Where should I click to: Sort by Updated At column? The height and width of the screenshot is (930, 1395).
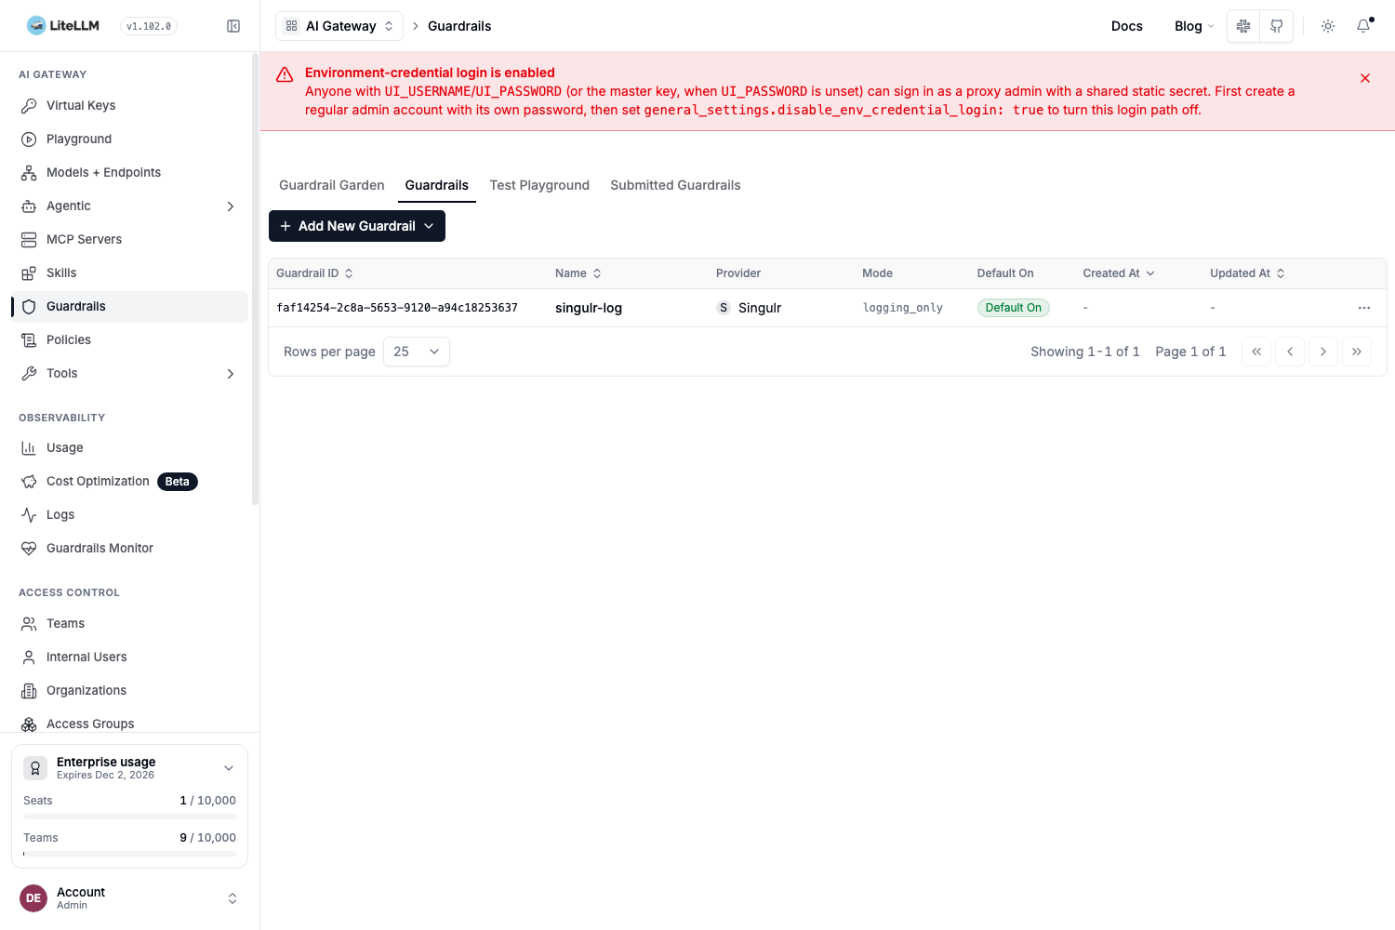[1247, 273]
